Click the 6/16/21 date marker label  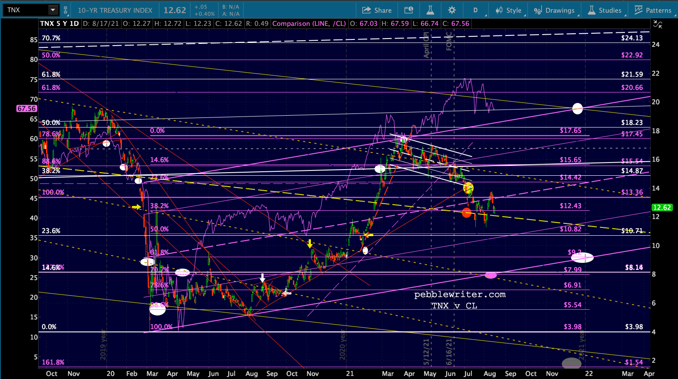(449, 351)
